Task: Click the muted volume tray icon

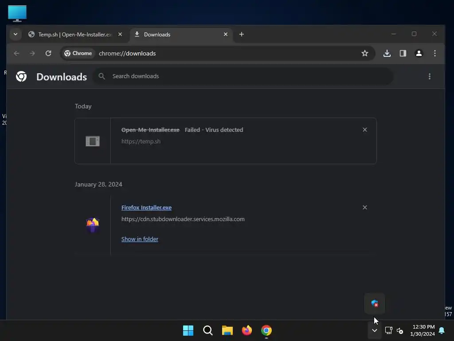Action: (400, 330)
